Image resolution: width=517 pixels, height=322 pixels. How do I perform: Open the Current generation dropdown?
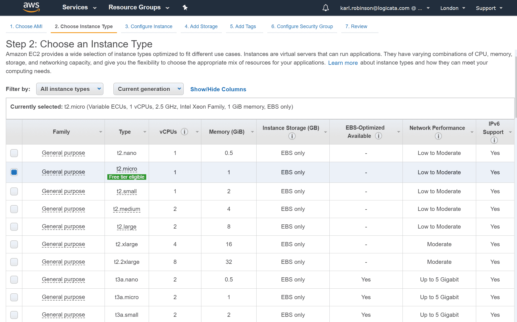tap(148, 89)
